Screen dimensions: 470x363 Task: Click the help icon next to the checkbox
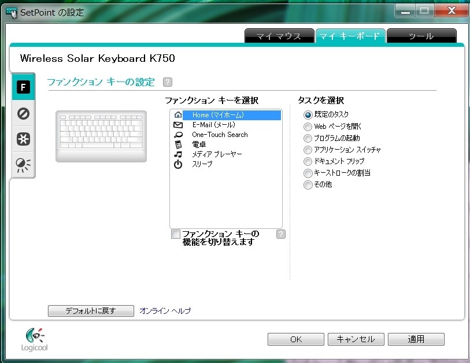(x=280, y=234)
